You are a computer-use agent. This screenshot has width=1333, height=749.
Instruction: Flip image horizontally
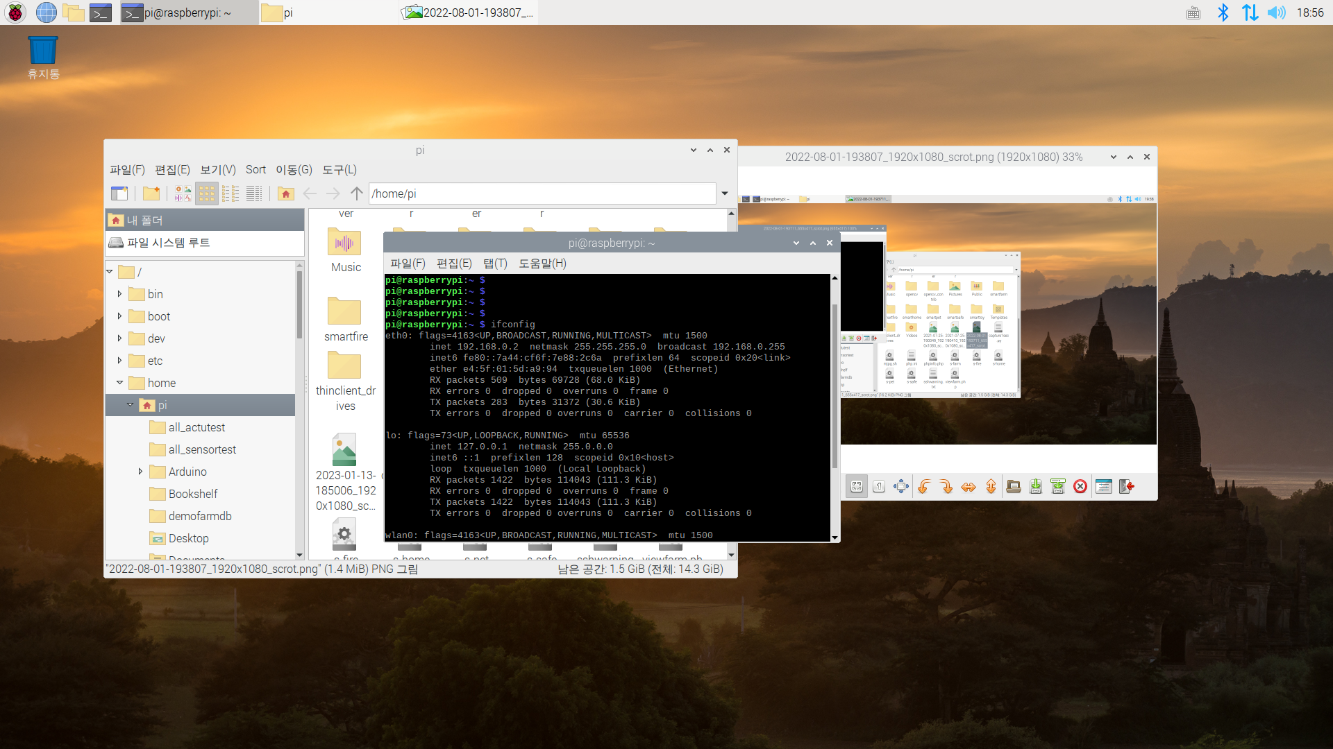click(969, 487)
